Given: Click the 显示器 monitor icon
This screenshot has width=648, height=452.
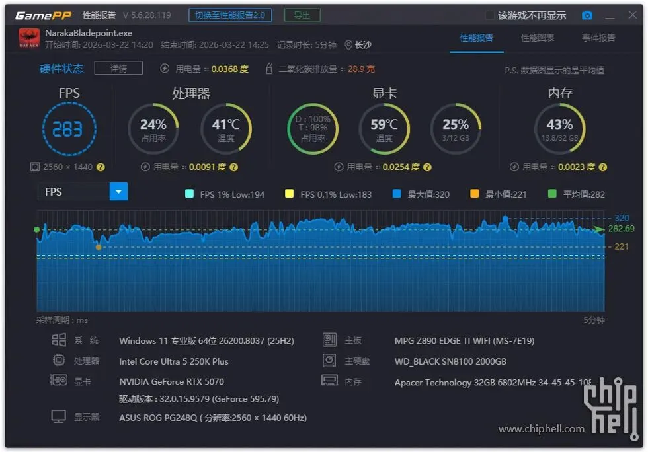Looking at the screenshot, I should 59,416.
